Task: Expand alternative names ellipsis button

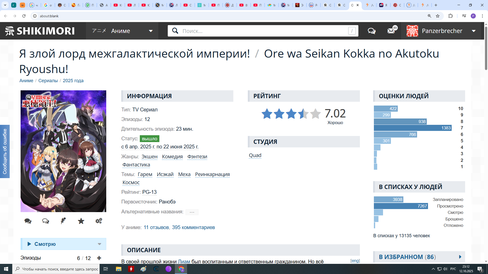Action: (x=192, y=212)
